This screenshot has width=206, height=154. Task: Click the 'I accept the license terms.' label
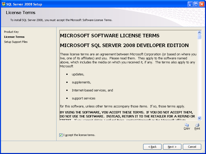79,135
